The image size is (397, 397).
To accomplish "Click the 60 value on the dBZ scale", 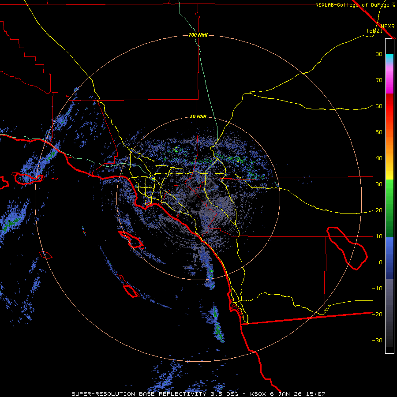I will pyautogui.click(x=379, y=106).
